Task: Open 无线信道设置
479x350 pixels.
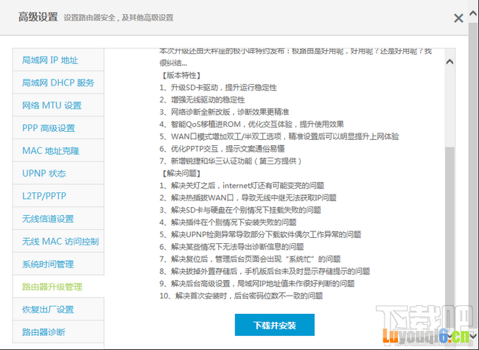Action: (x=58, y=219)
